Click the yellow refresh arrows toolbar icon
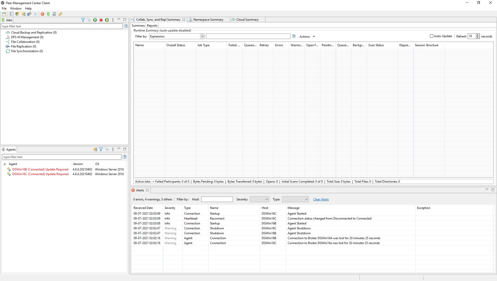The height and width of the screenshot is (281, 497). (x=60, y=14)
